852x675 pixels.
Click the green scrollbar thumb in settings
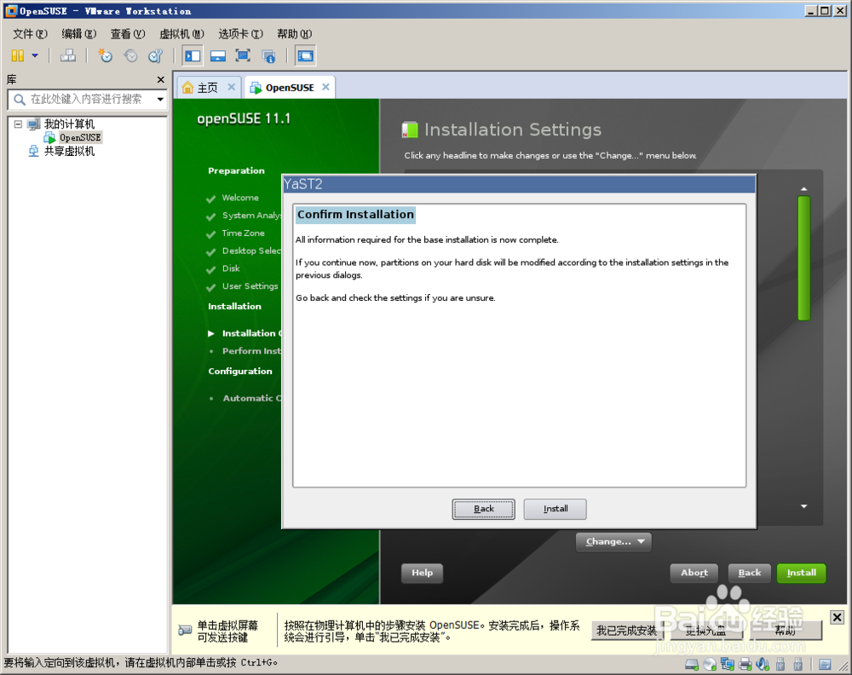click(x=803, y=258)
